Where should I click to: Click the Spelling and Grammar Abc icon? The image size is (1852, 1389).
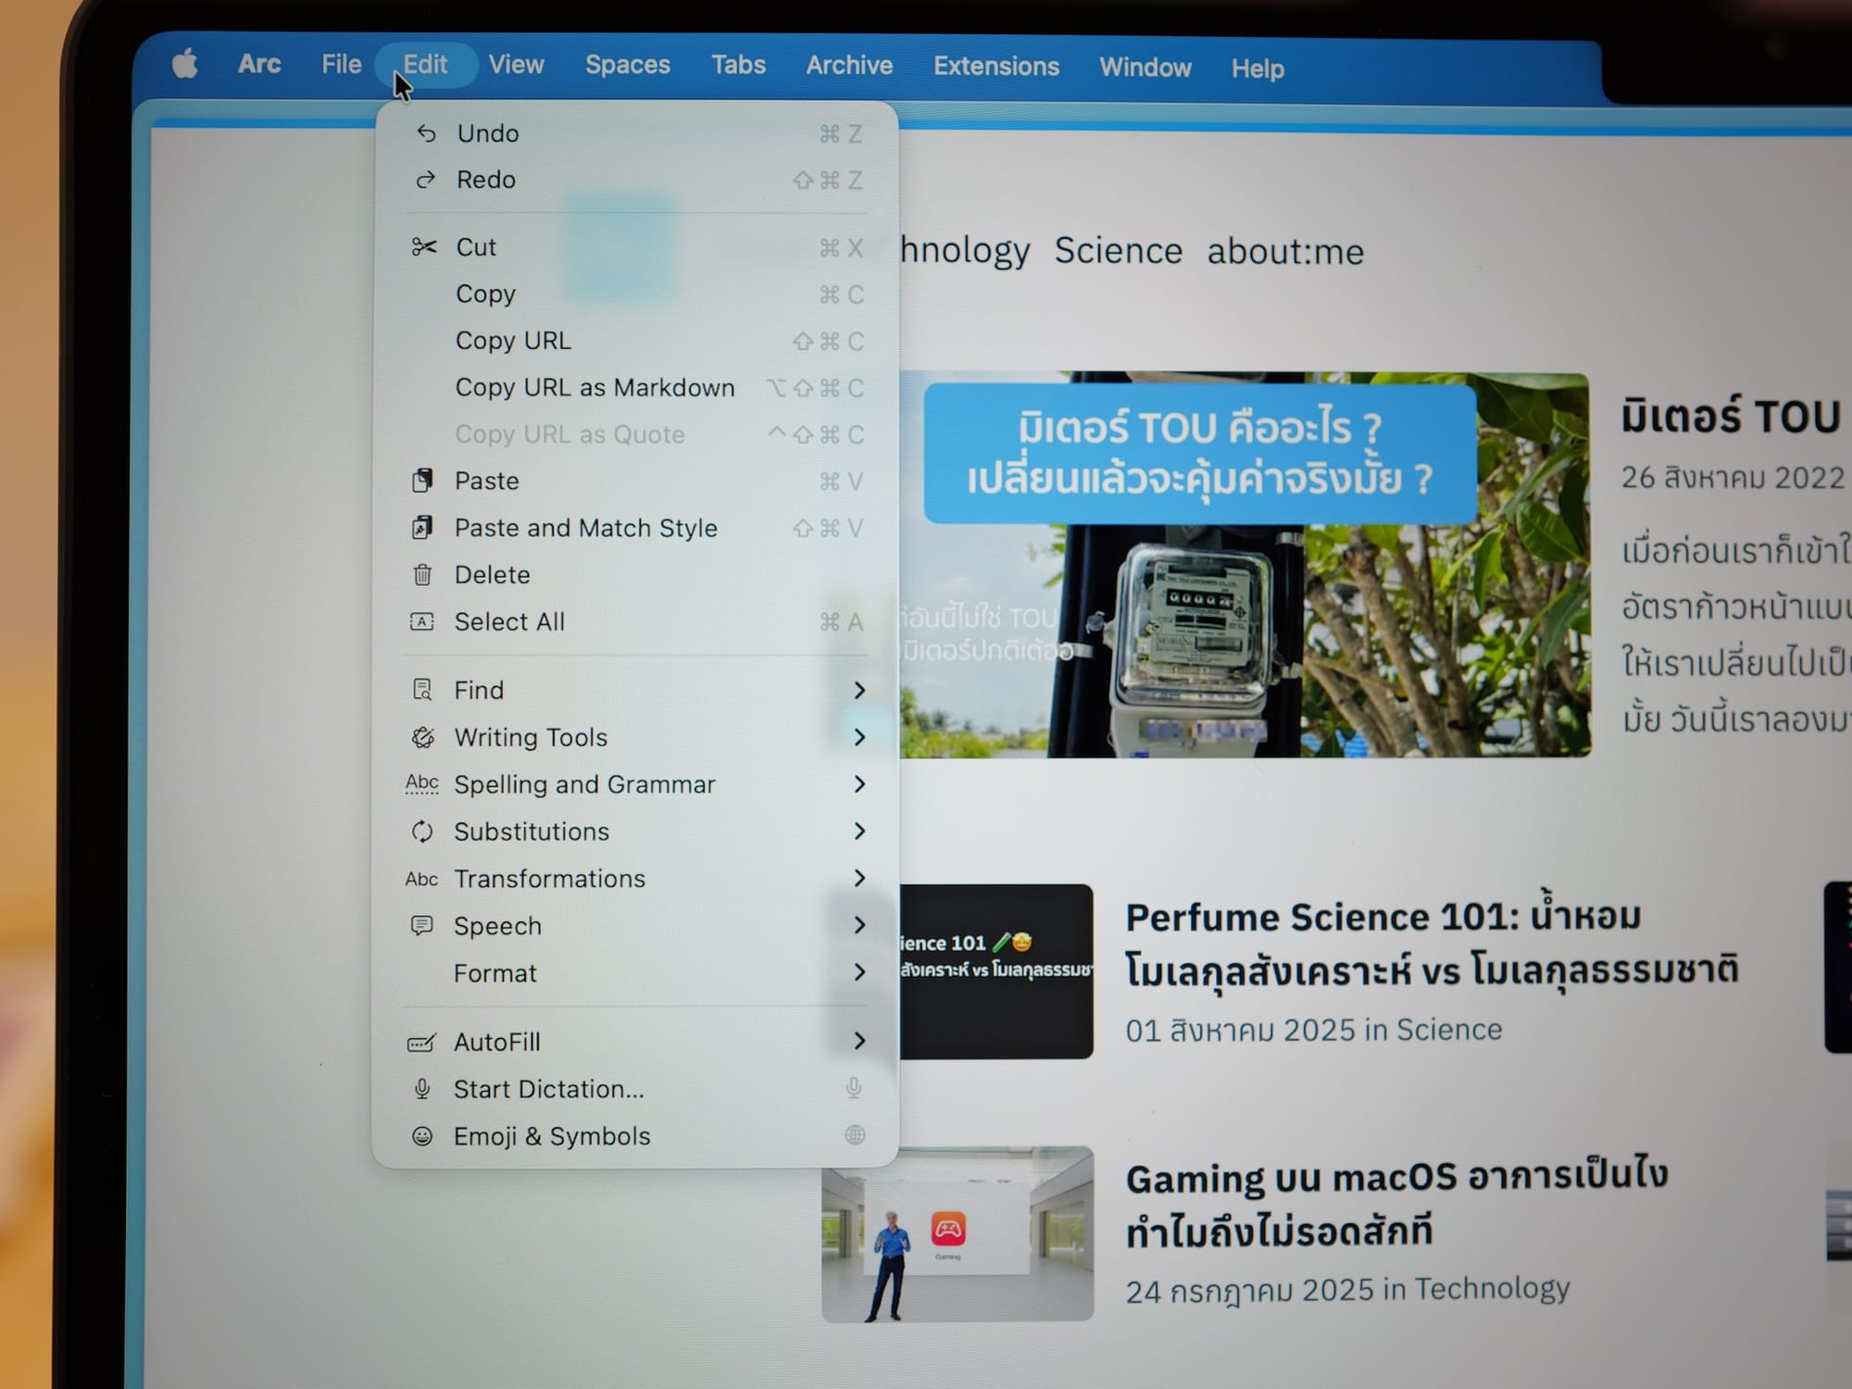(x=422, y=783)
